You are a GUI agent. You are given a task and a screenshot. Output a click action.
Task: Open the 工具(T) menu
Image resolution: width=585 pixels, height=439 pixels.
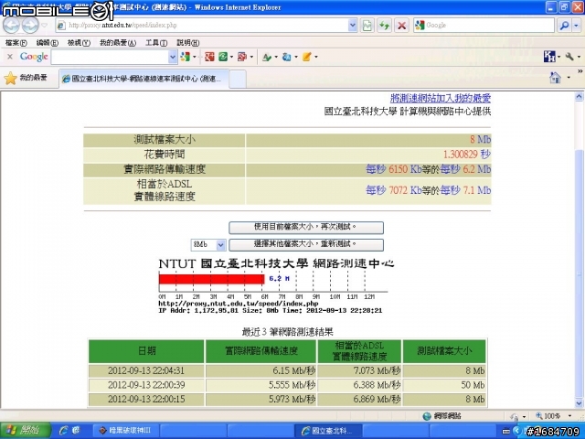pos(156,43)
